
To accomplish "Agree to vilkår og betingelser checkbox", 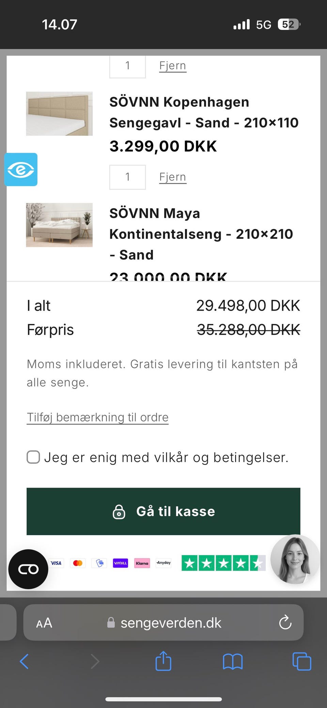I will (33, 457).
